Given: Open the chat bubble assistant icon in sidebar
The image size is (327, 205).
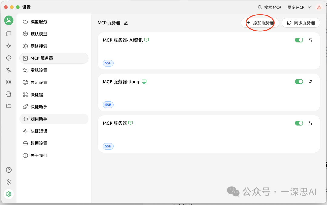Looking at the screenshot, I should (x=8, y=34).
